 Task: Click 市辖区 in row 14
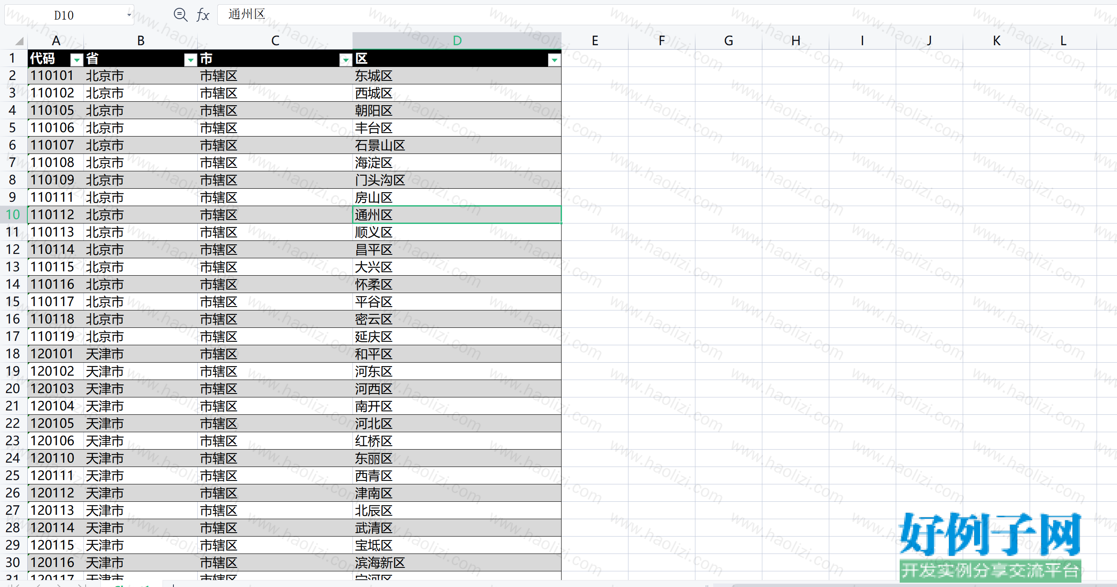tap(275, 284)
